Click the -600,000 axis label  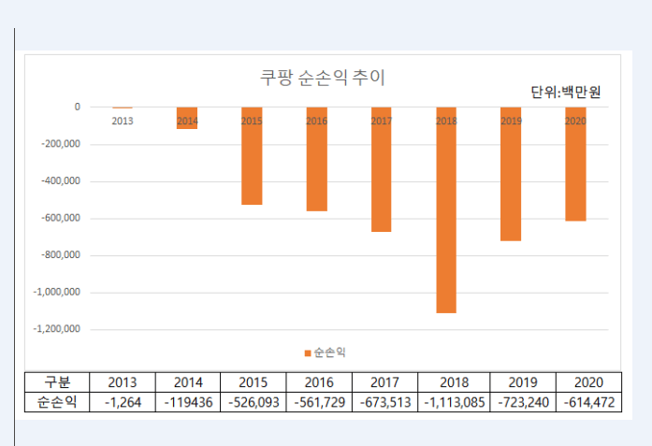[x=61, y=218]
